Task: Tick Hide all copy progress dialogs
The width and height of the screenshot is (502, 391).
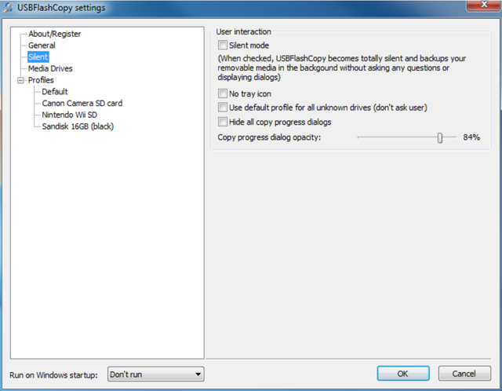Action: coord(223,122)
